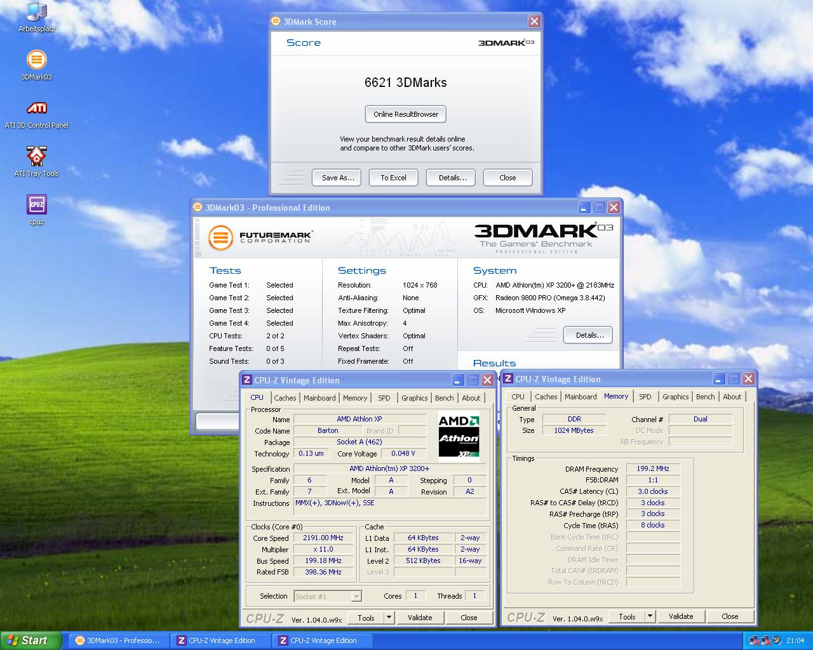Open Graphics tab in left CPU-Z
The width and height of the screenshot is (813, 650).
pos(414,398)
